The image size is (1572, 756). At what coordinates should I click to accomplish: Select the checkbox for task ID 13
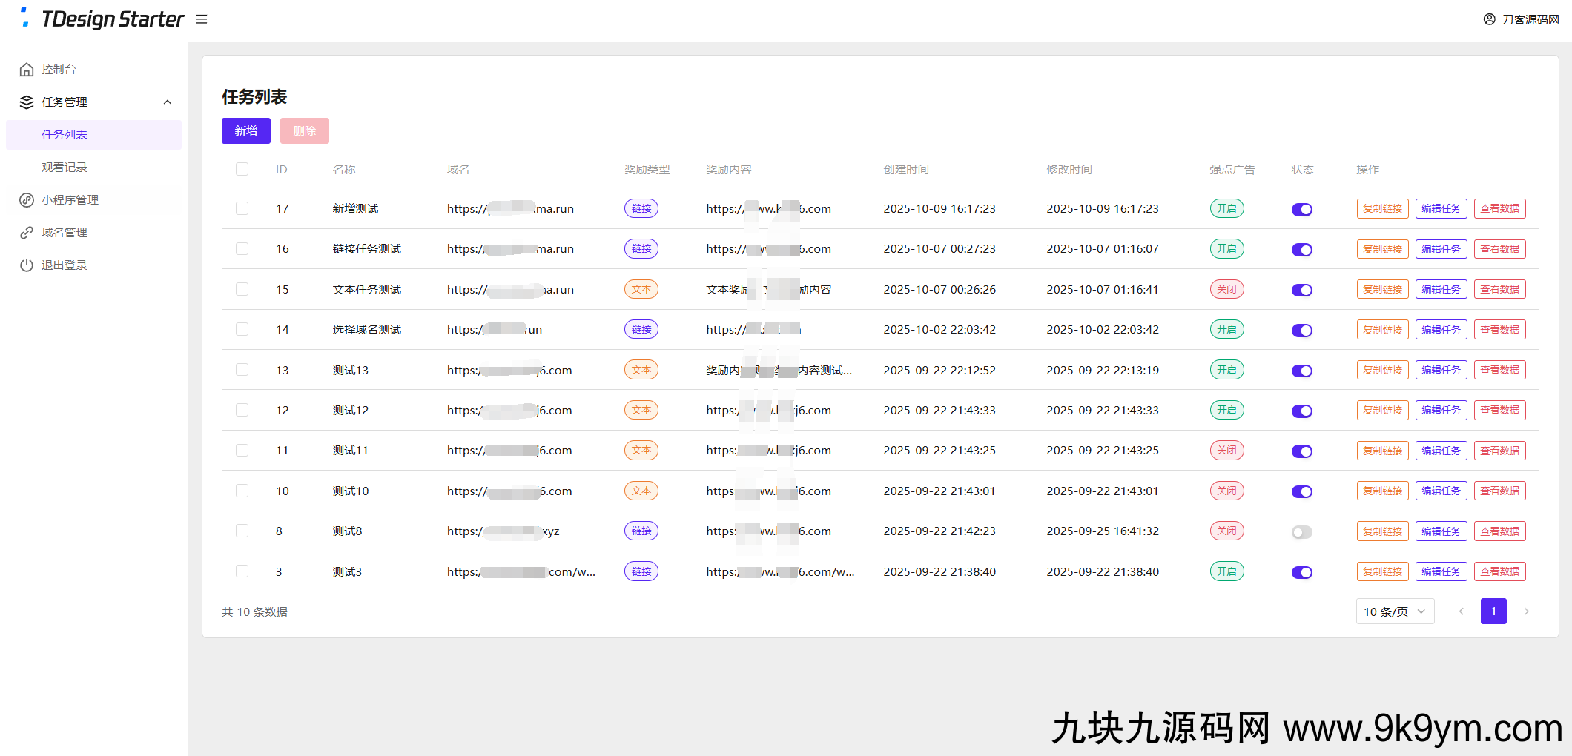click(242, 370)
